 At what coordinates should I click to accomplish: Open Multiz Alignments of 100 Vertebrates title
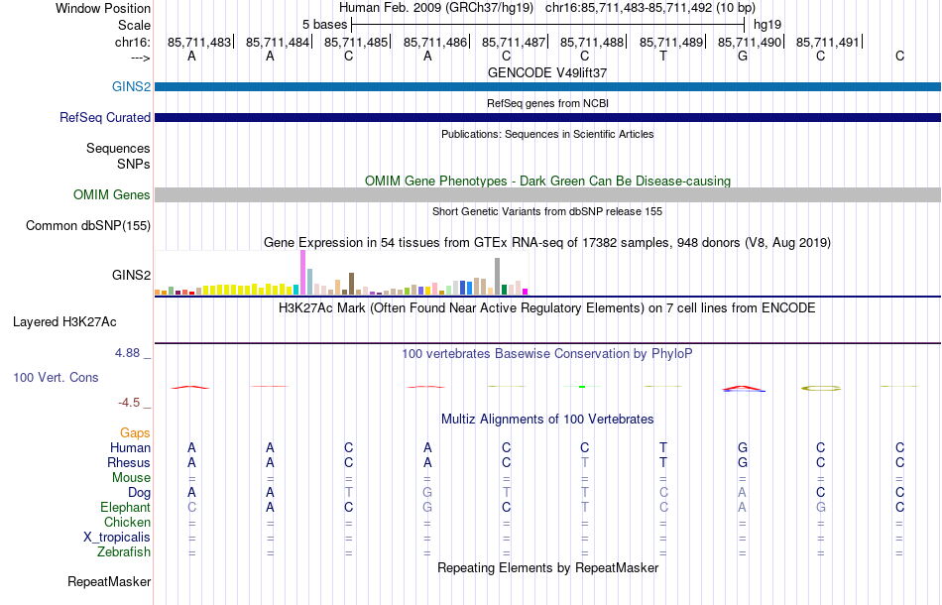click(547, 419)
